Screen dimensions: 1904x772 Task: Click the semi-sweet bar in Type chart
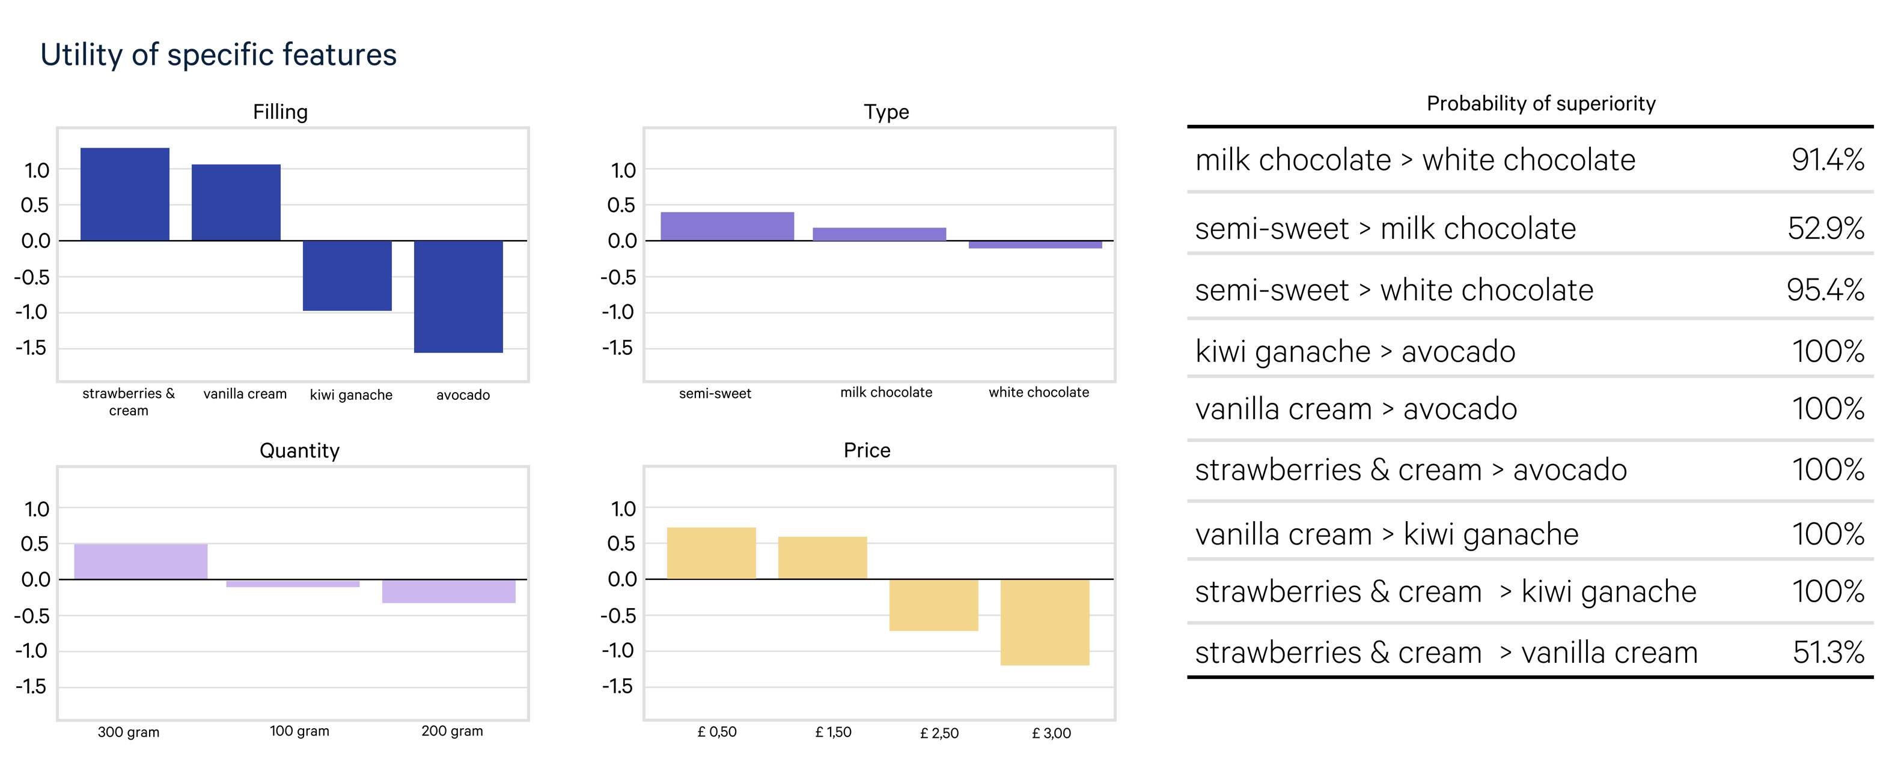(x=727, y=226)
